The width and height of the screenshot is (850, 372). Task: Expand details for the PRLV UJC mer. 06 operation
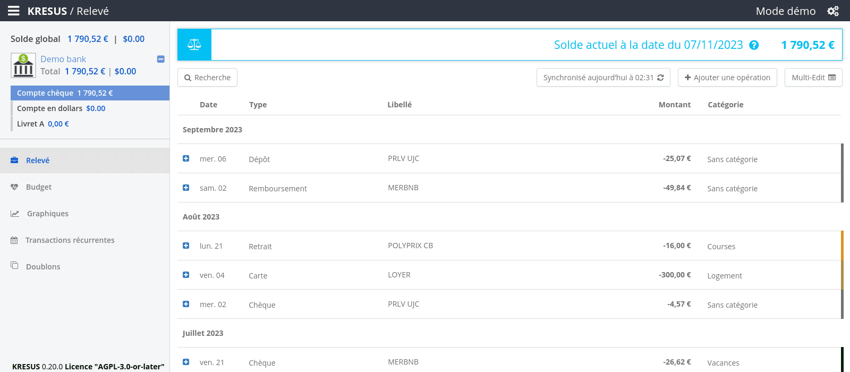186,158
